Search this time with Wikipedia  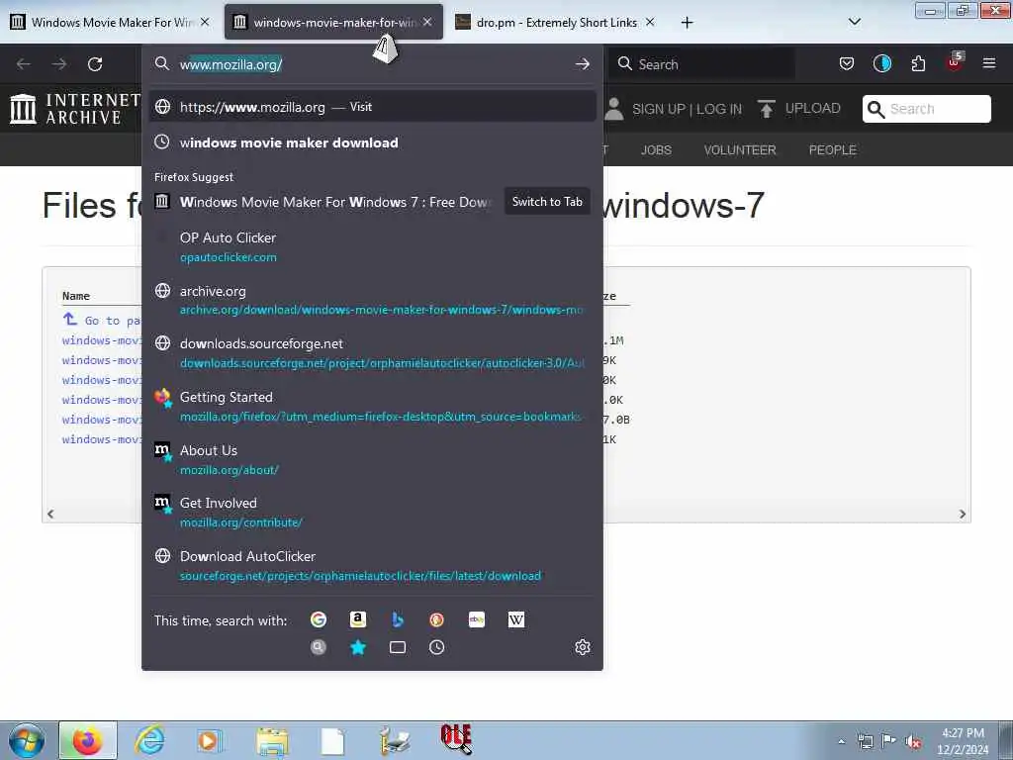[516, 619]
